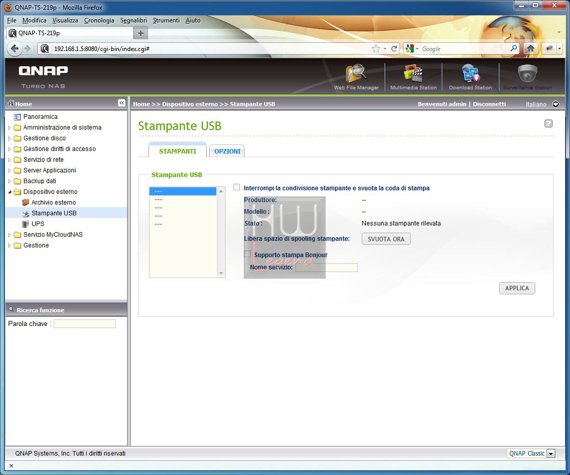The image size is (570, 475).
Task: Click the Parola chiave search field
Action: [85, 324]
